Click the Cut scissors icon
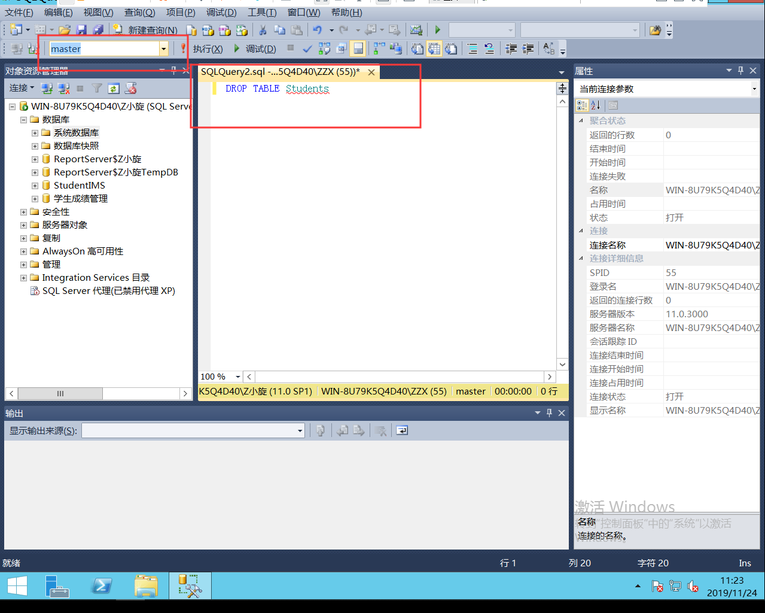Image resolution: width=765 pixels, height=613 pixels. pos(263,29)
